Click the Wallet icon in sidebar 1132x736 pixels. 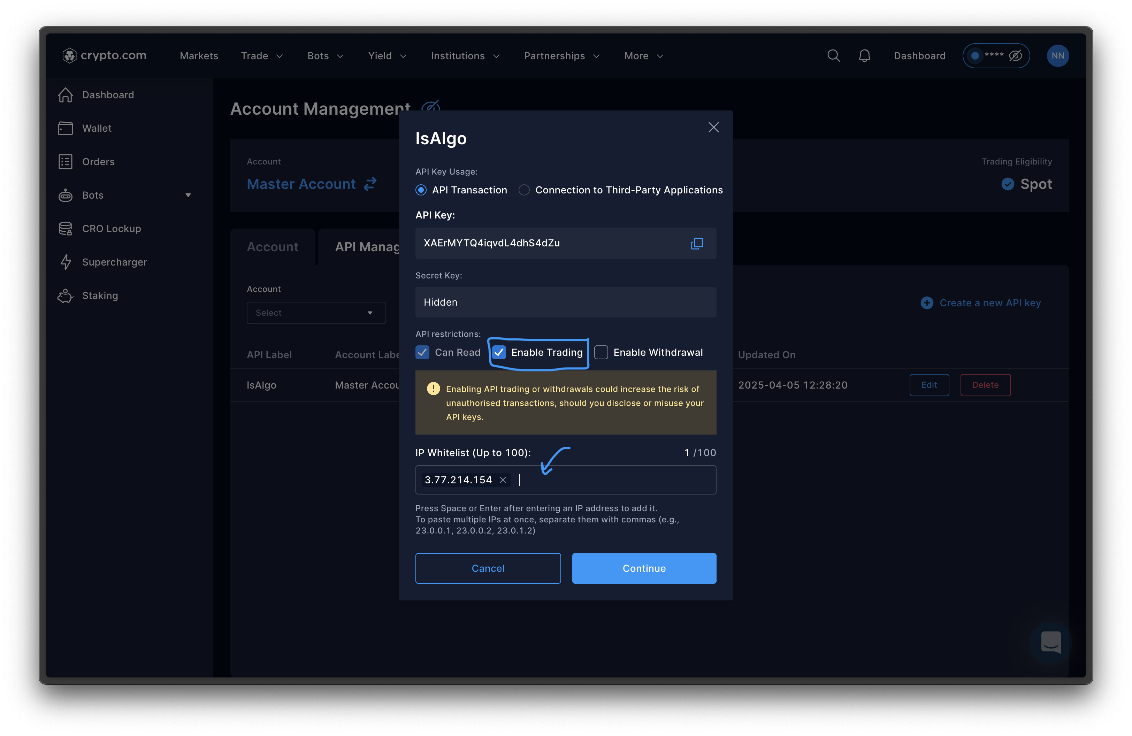click(66, 128)
